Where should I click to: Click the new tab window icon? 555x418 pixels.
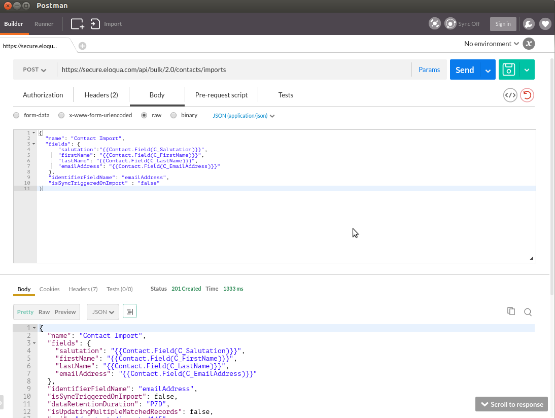(x=77, y=24)
